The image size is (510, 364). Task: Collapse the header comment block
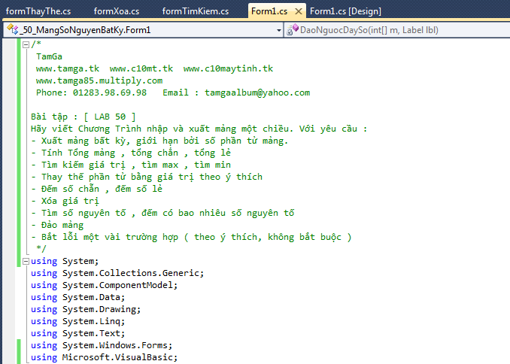26,44
